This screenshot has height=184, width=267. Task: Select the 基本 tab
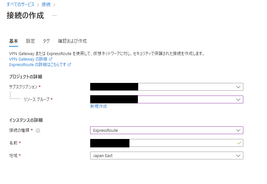tap(13, 41)
